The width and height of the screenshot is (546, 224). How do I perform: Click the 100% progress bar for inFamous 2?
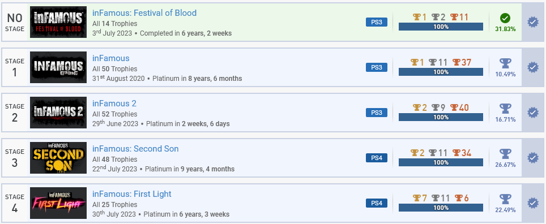tap(441, 117)
